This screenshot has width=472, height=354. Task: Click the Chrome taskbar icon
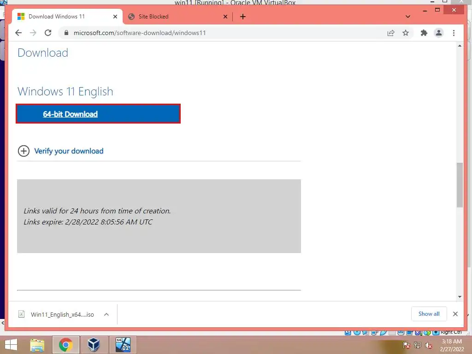pyautogui.click(x=65, y=345)
